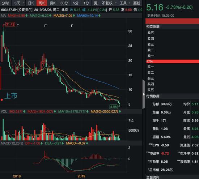Click the third event flag marker on chart
The height and width of the screenshot is (179, 199).
pos(72,26)
